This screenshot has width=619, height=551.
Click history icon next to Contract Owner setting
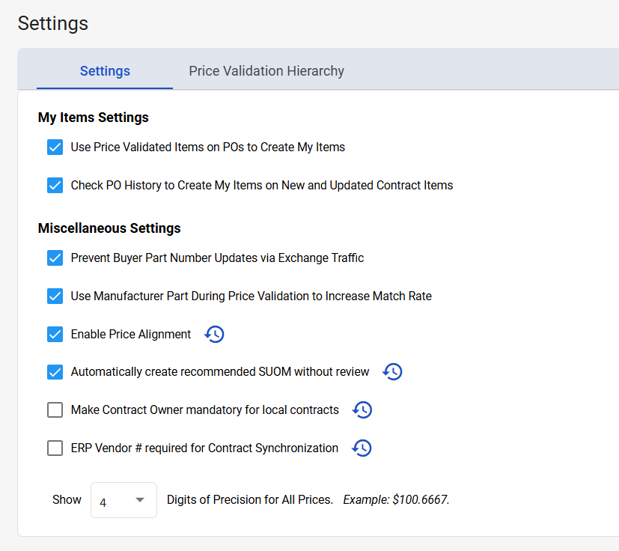pyautogui.click(x=362, y=410)
